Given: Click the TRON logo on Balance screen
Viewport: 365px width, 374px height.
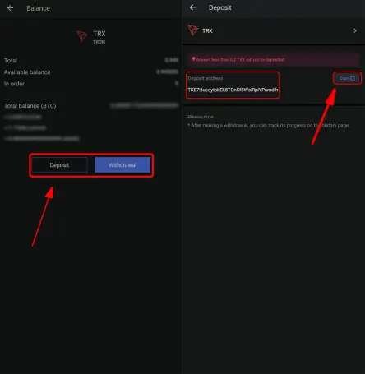Looking at the screenshot, I should tap(82, 36).
